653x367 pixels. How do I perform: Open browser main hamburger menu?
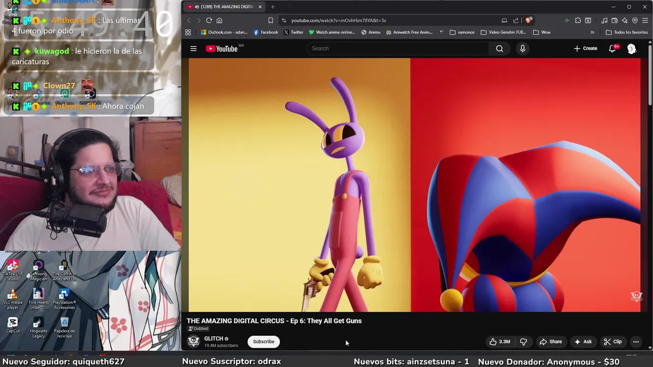click(x=645, y=20)
